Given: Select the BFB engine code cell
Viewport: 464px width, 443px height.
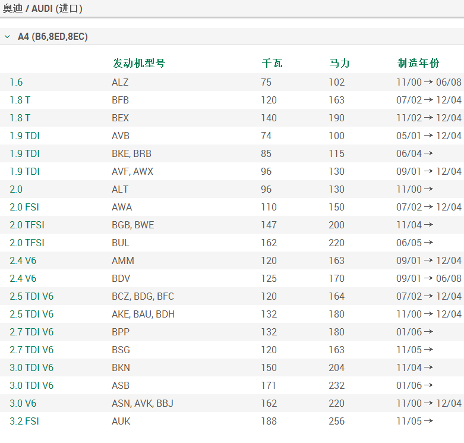Looking at the screenshot, I should [x=120, y=100].
